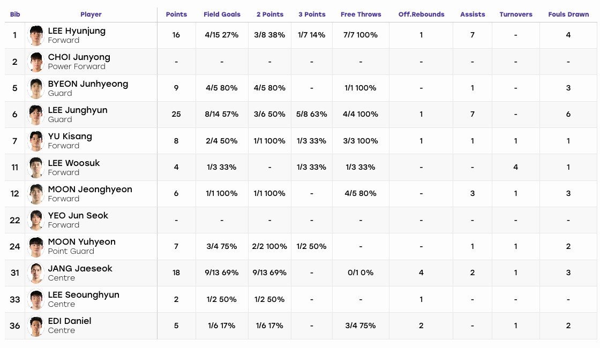Click the 3 Points column header
This screenshot has width=600, height=348.
[x=312, y=14]
